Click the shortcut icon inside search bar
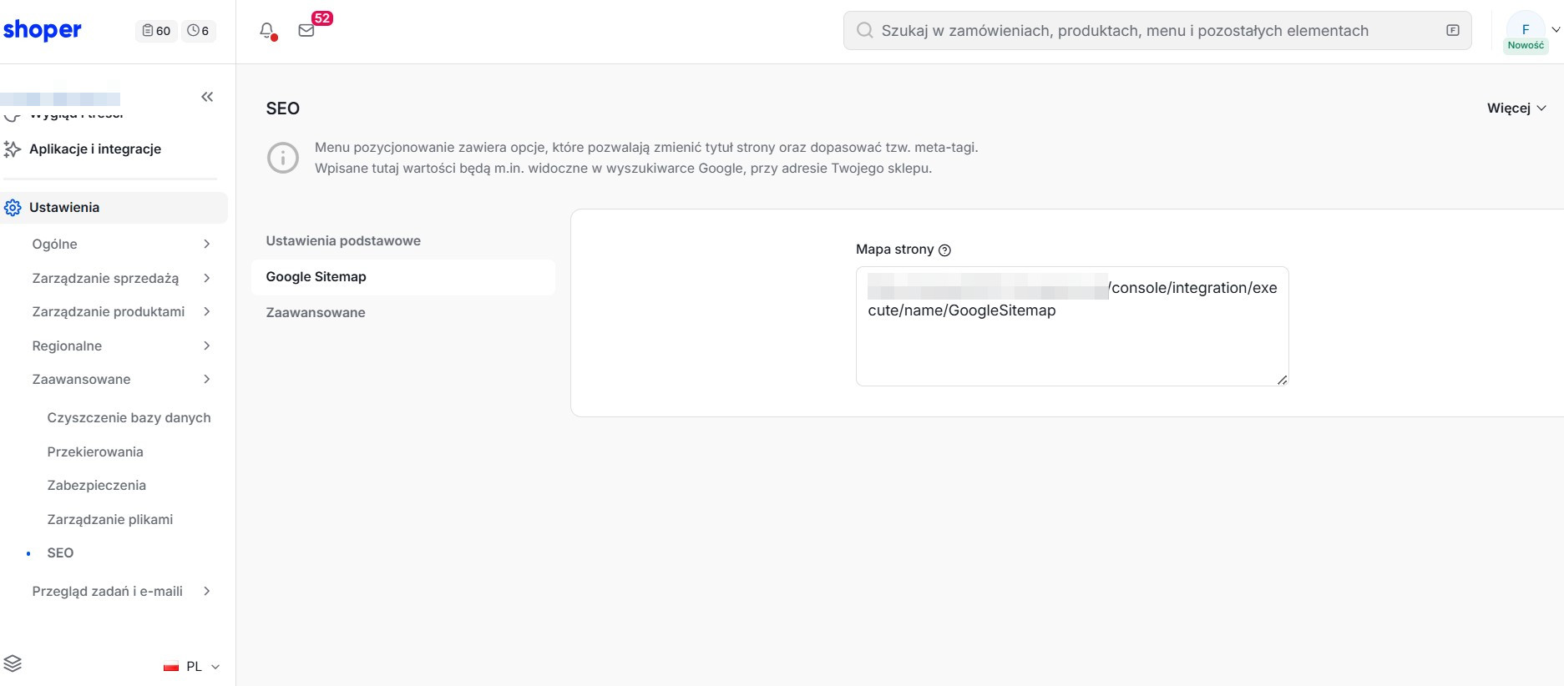This screenshot has width=1564, height=686. [1453, 30]
